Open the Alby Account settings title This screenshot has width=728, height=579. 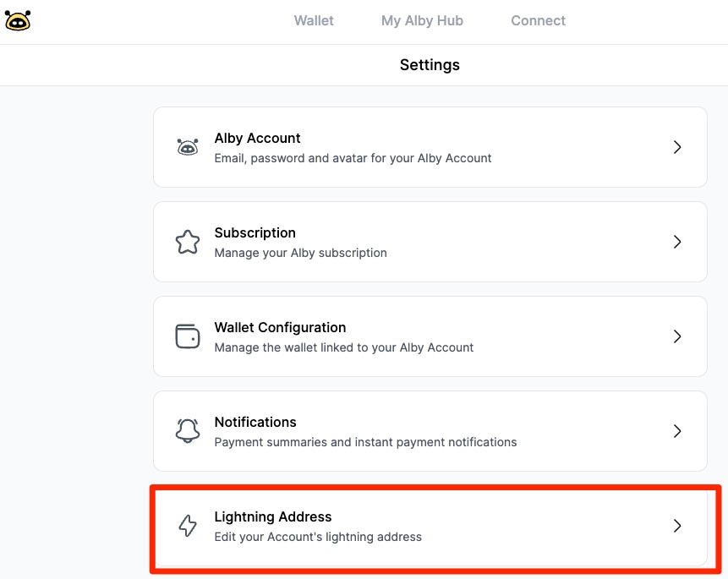click(x=257, y=138)
